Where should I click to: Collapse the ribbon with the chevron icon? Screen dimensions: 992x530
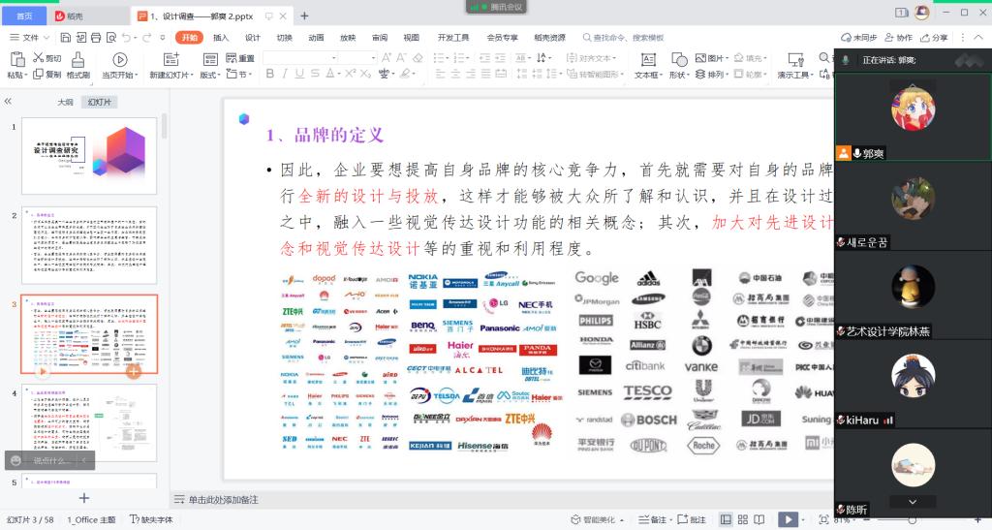pyautogui.click(x=978, y=38)
